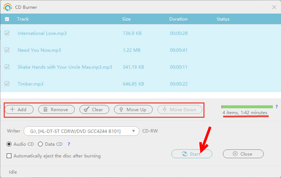
Task: Click the Size column header
Action: pyautogui.click(x=127, y=19)
